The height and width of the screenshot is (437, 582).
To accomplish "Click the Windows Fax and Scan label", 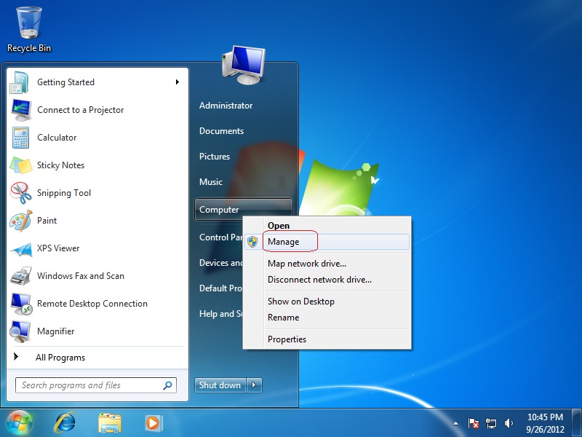I will [81, 276].
